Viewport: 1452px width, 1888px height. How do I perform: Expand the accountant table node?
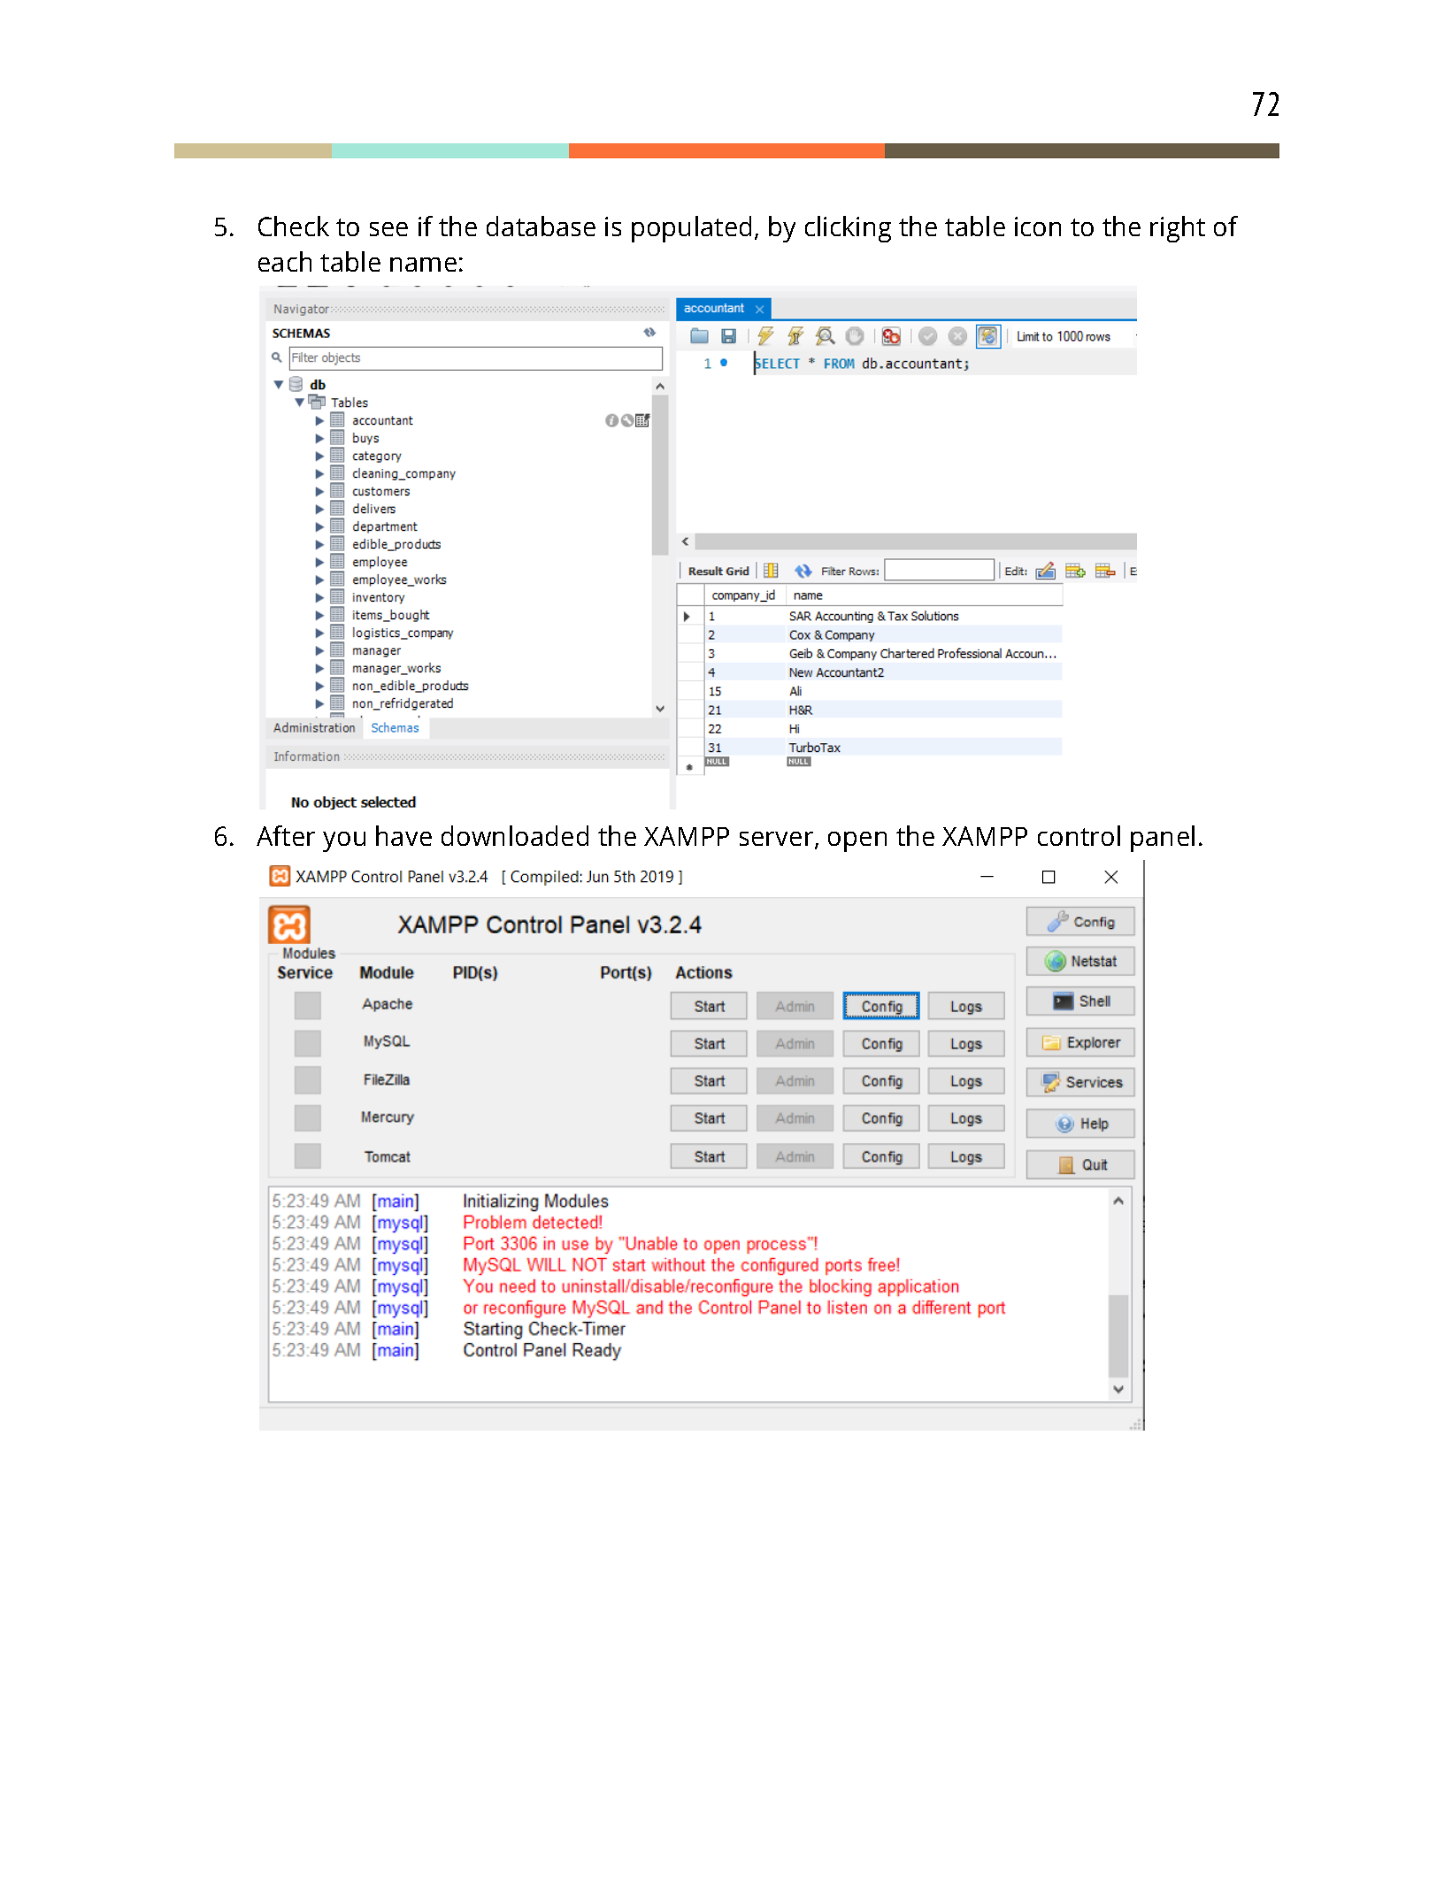(x=319, y=420)
